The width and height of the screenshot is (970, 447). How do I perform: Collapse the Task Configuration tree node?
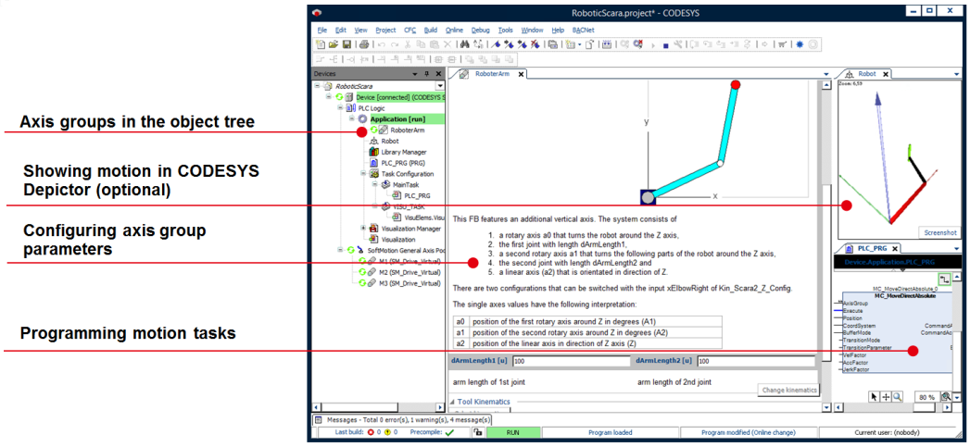coord(363,173)
